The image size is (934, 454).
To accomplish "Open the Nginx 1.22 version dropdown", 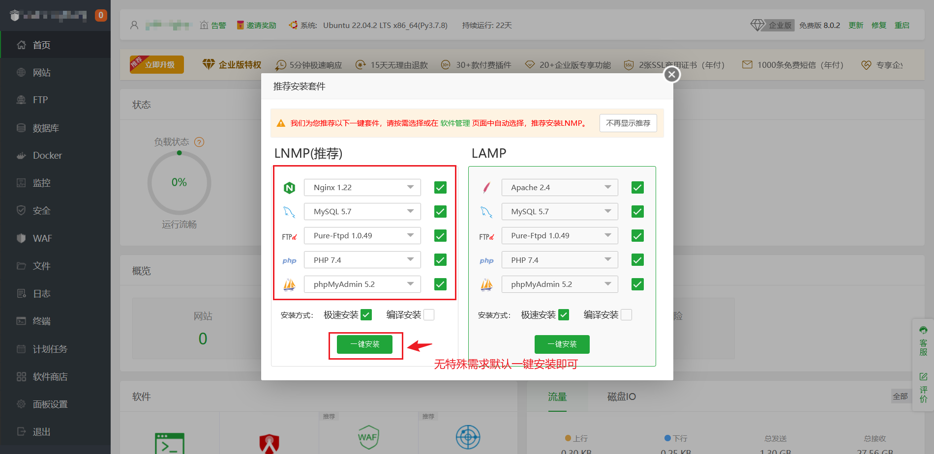I will click(x=362, y=188).
